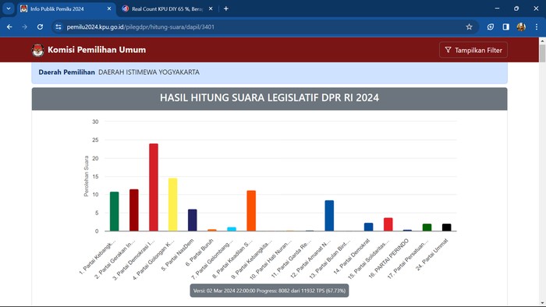Click DAERAH ISTIMEWA YOGYAKARTA text

(x=149, y=72)
